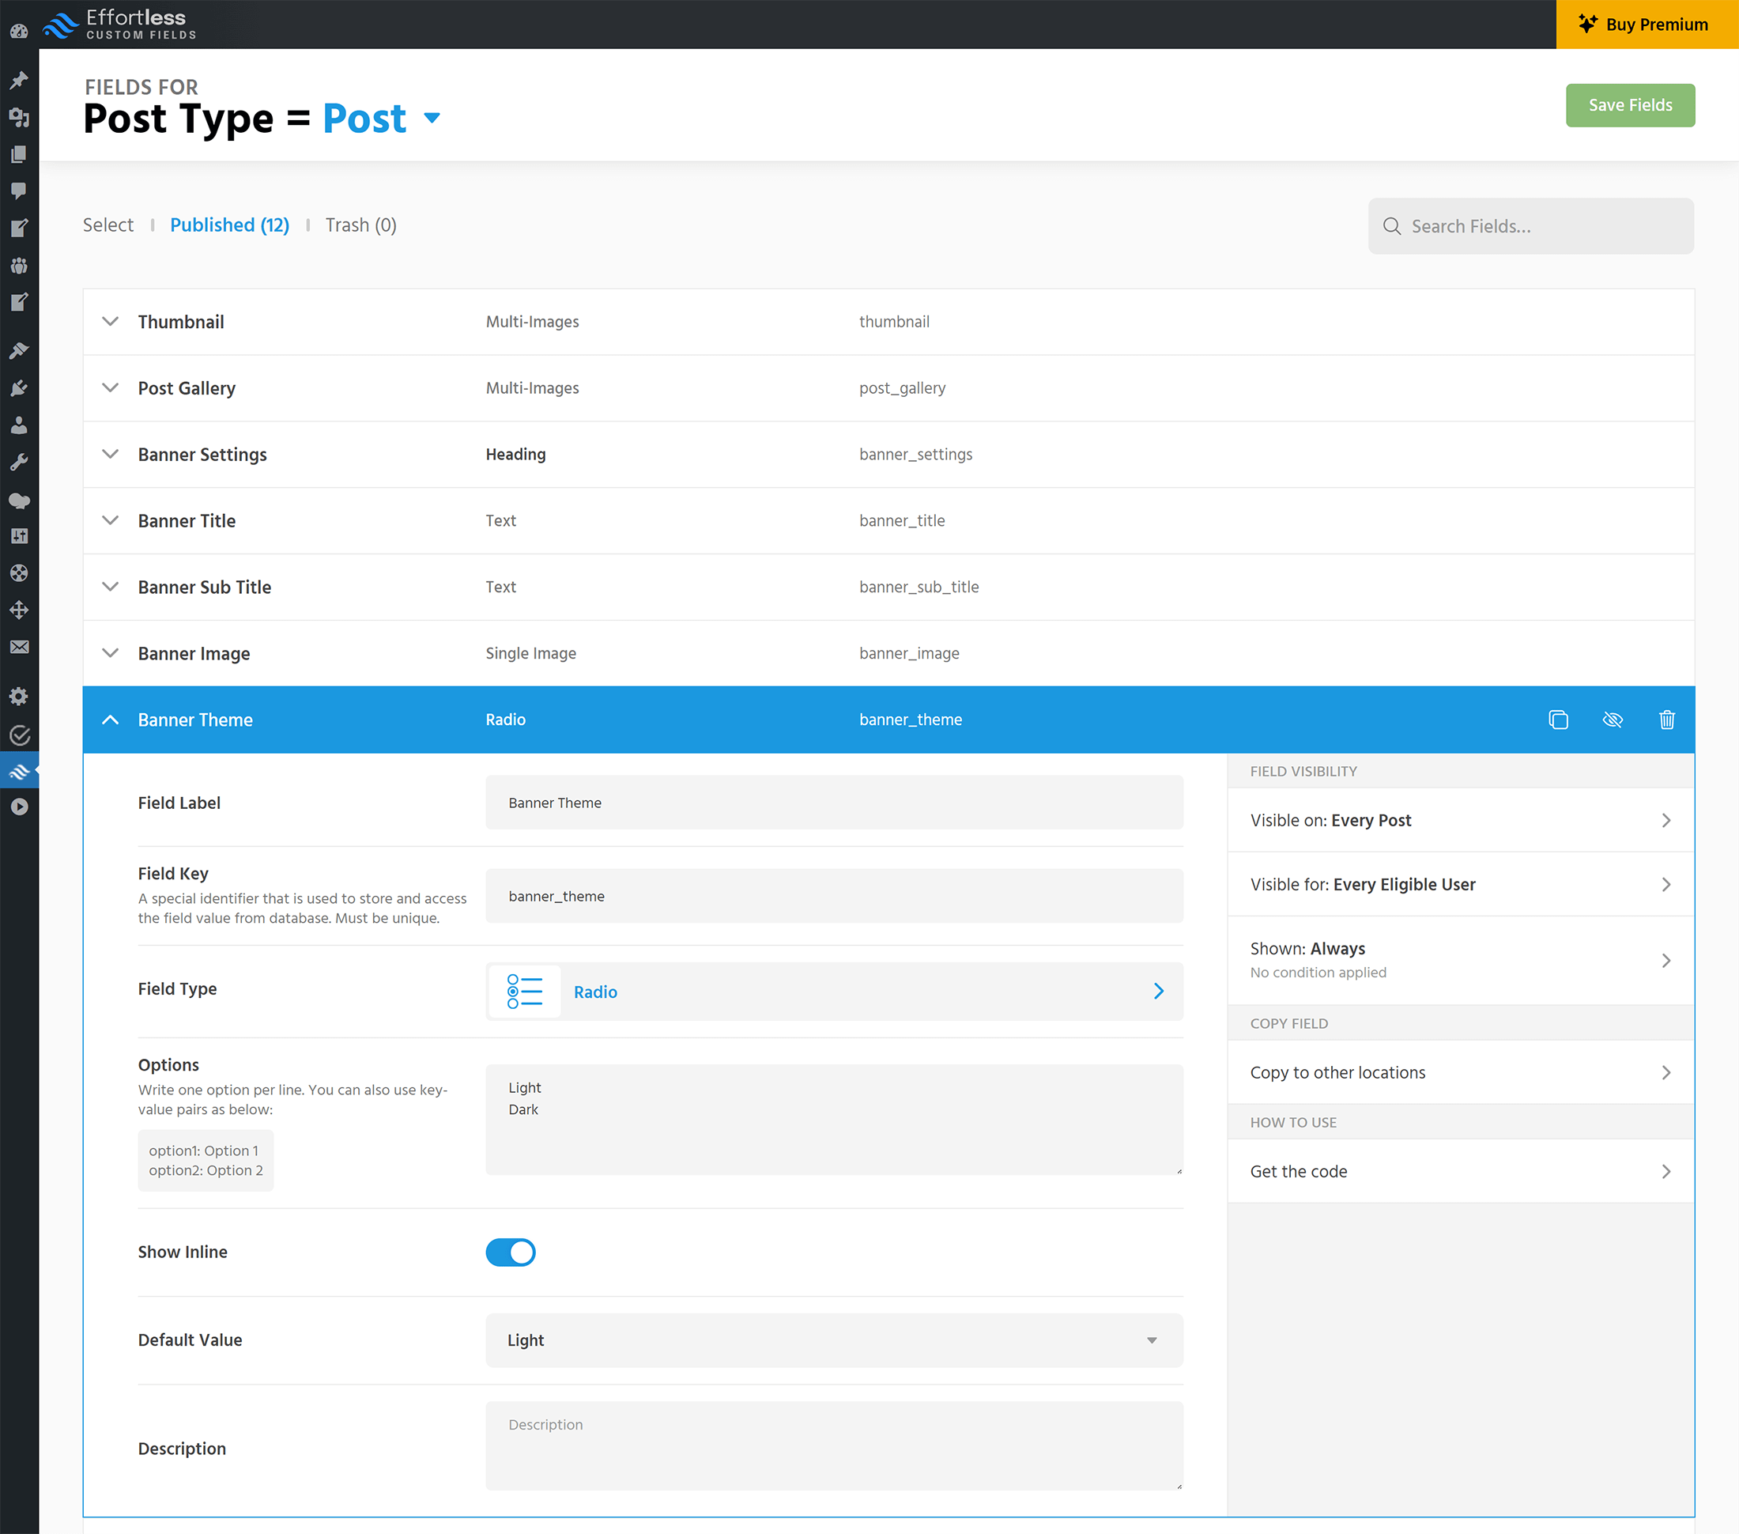Click the Effortless Custom Fields logo
The width and height of the screenshot is (1739, 1534).
pyautogui.click(x=120, y=25)
